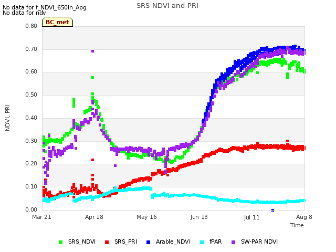Select the Arable_NDVI legend label
The width and height of the screenshot is (336, 252).
[x=173, y=241]
